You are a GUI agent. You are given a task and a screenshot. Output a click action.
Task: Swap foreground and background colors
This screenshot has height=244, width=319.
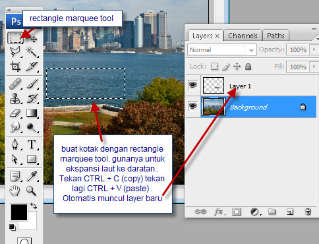[x=34, y=206]
